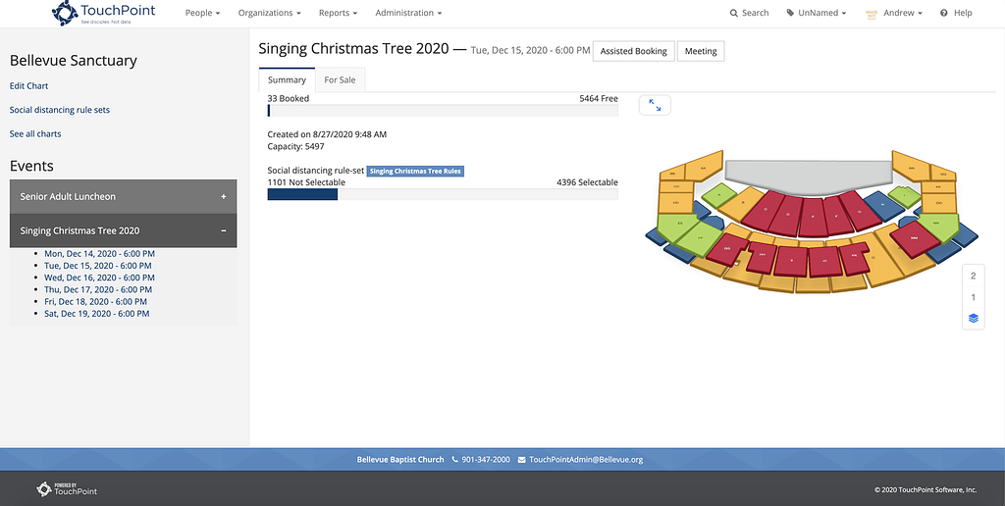Select Thu, Dec 17, 2020 event date
1005x506 pixels.
[98, 289]
